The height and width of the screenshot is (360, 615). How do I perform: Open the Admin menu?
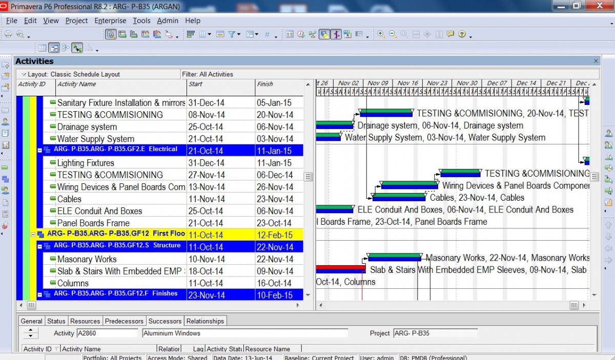click(x=168, y=20)
